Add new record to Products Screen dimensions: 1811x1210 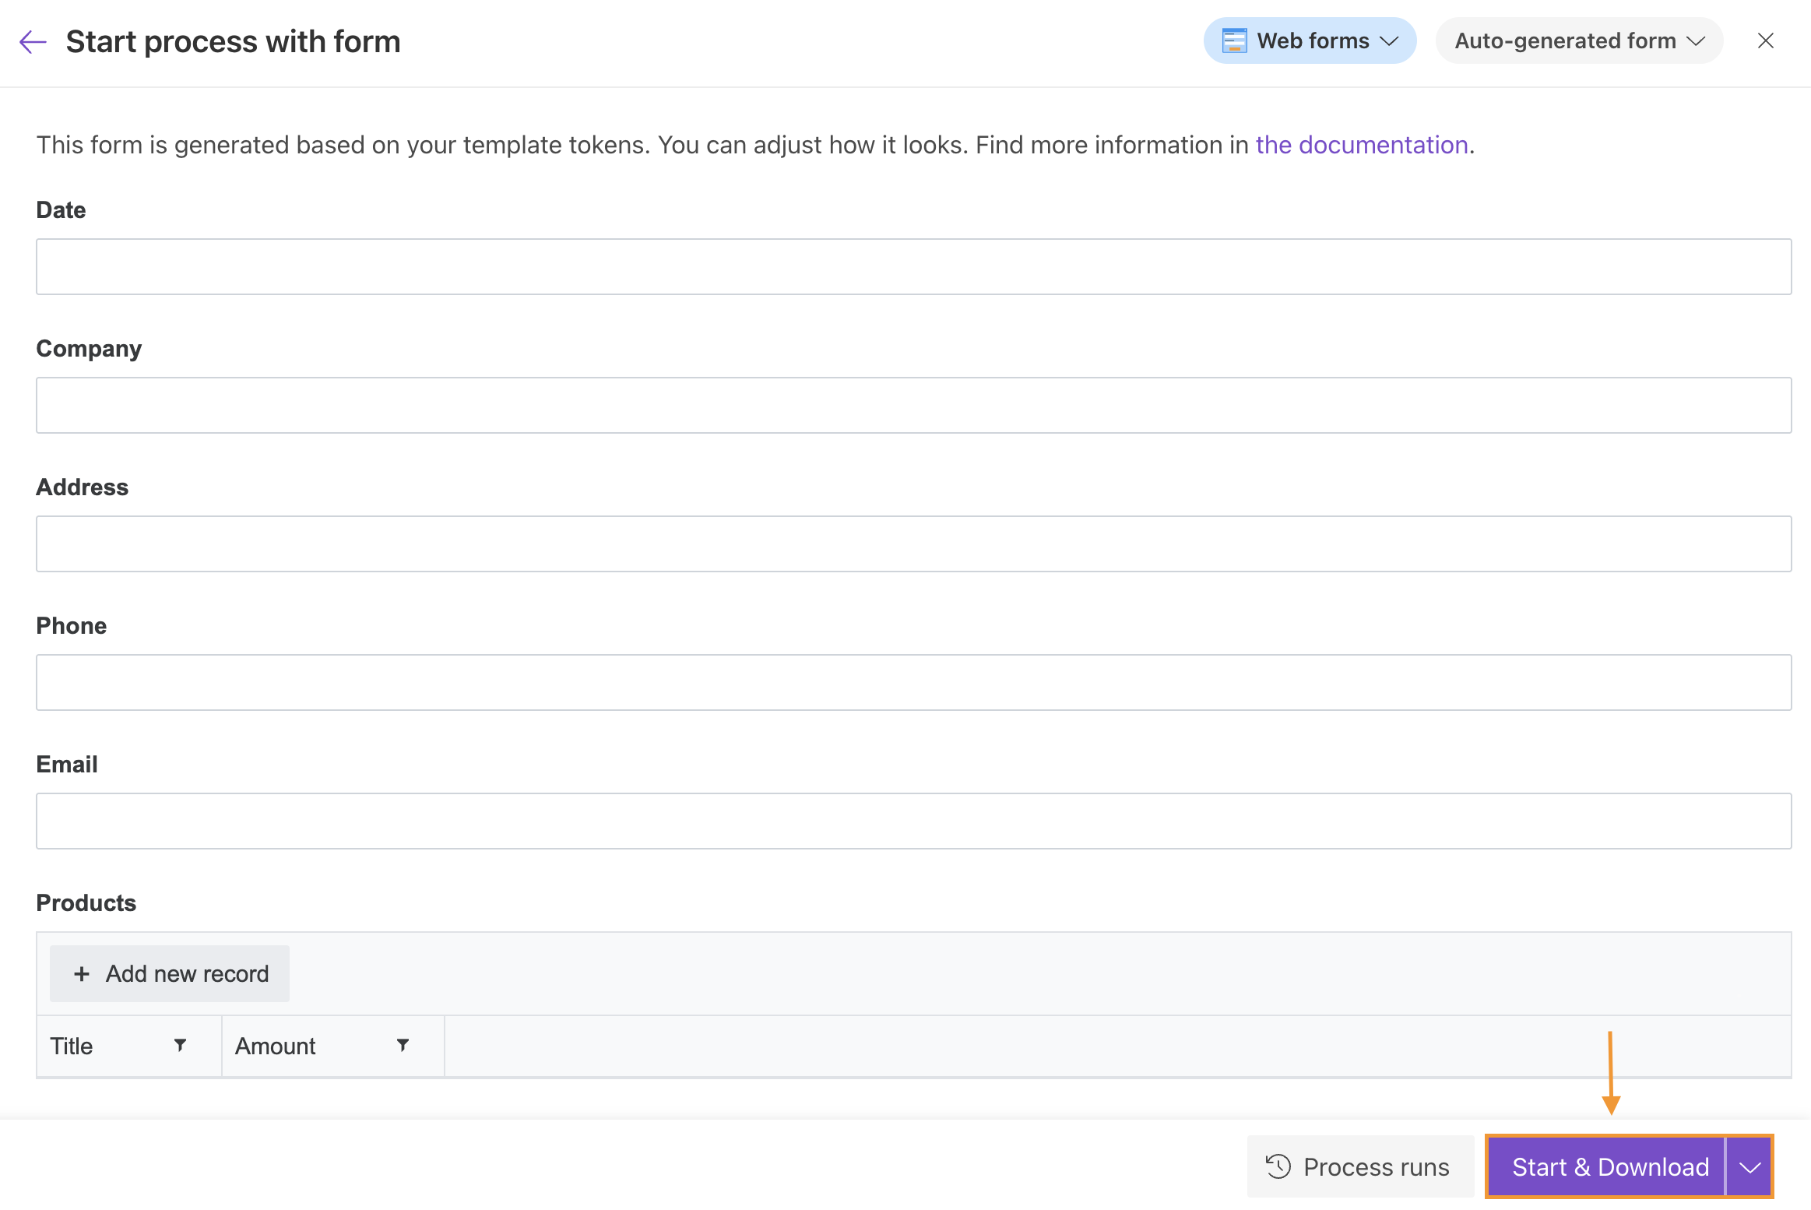point(170,974)
